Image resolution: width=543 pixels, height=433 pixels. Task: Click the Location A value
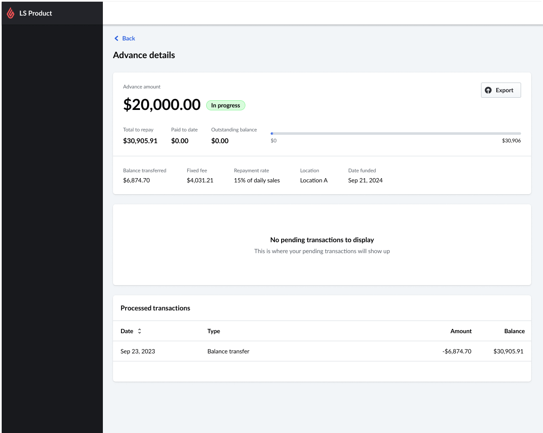(314, 180)
